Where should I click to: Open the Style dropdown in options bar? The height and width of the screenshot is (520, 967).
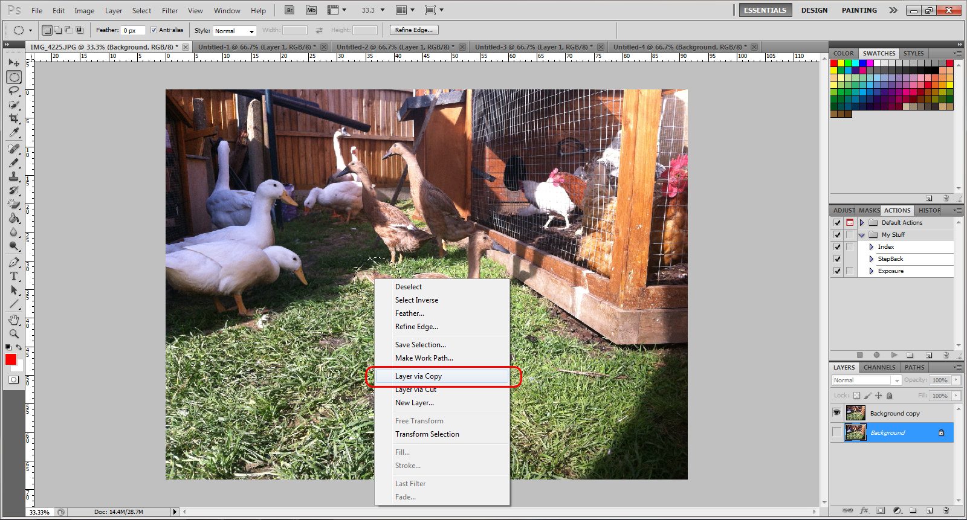[x=234, y=31]
